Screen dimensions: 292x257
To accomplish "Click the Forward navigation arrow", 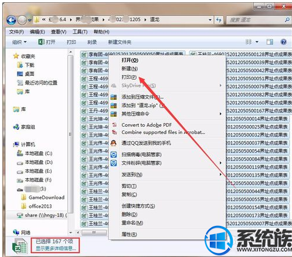I will [22, 20].
